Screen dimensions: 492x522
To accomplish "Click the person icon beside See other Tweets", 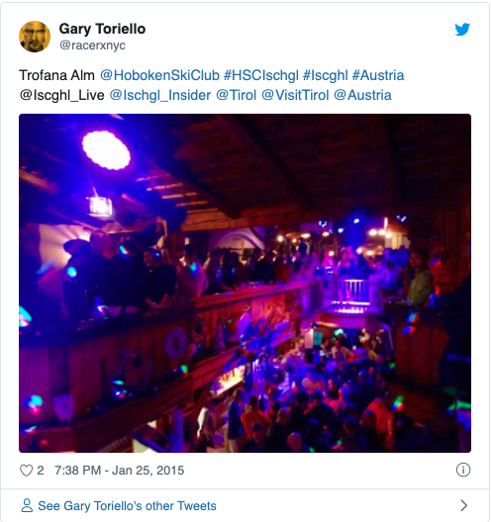I will tap(27, 505).
